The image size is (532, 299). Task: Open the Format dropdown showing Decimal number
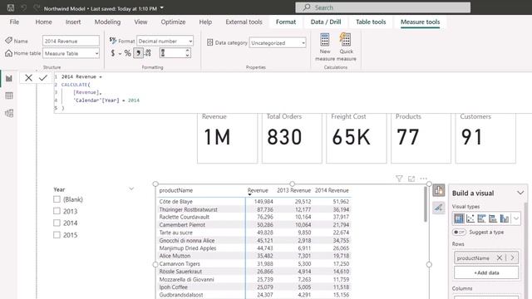165,41
